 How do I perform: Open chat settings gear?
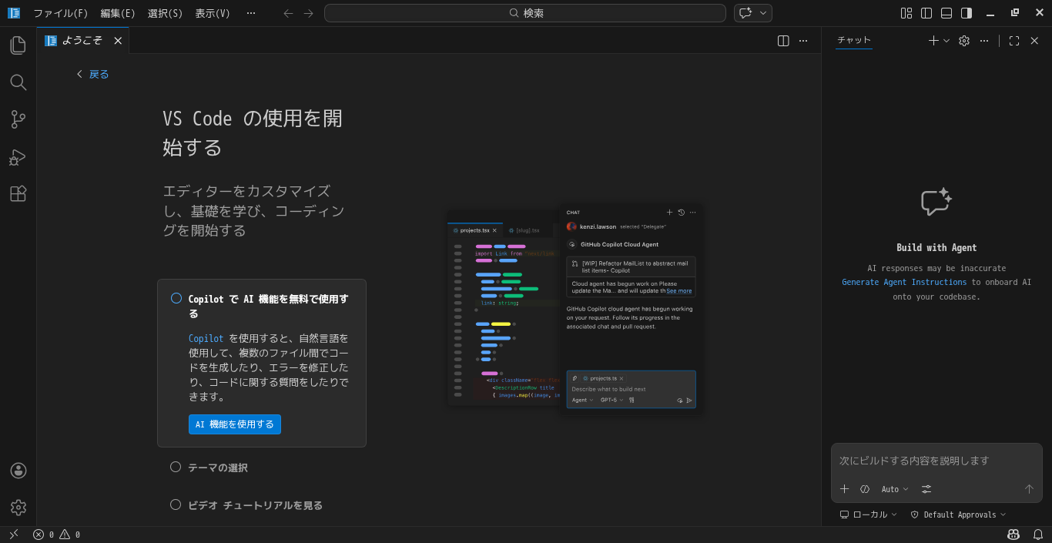point(964,41)
